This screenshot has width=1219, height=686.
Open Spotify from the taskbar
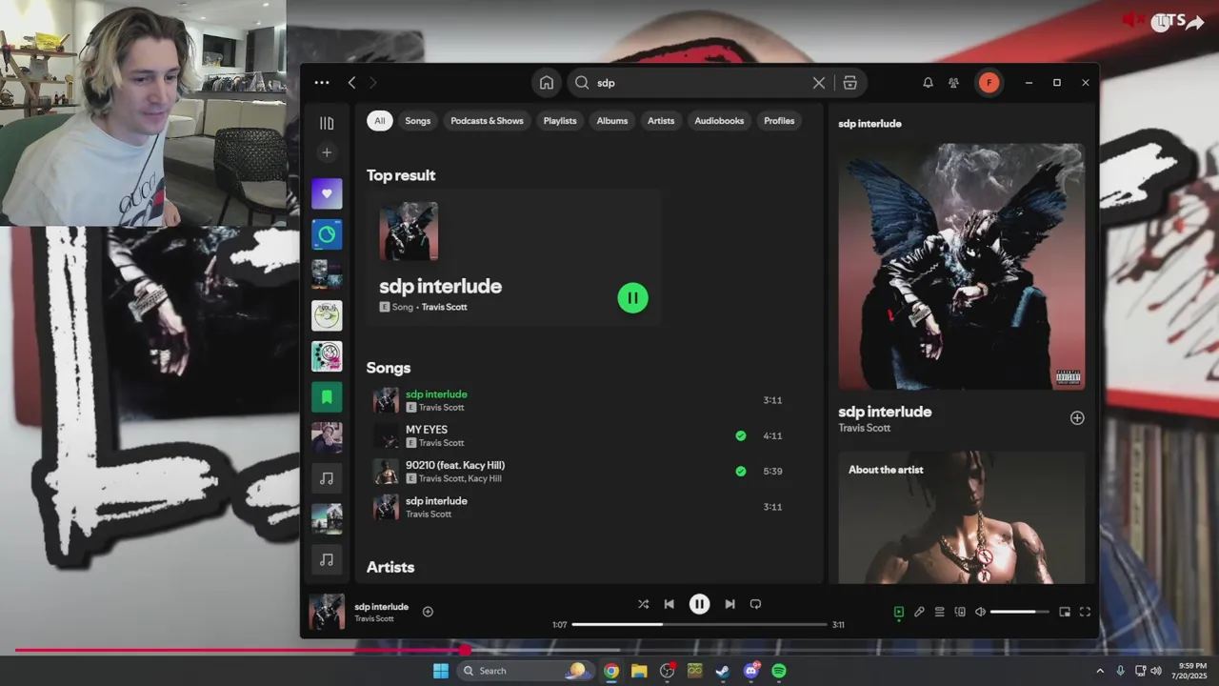[779, 671]
